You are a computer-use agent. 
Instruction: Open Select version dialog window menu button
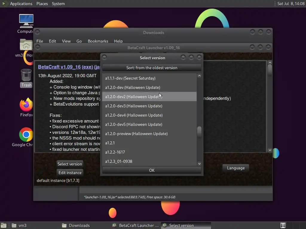pos(104,57)
